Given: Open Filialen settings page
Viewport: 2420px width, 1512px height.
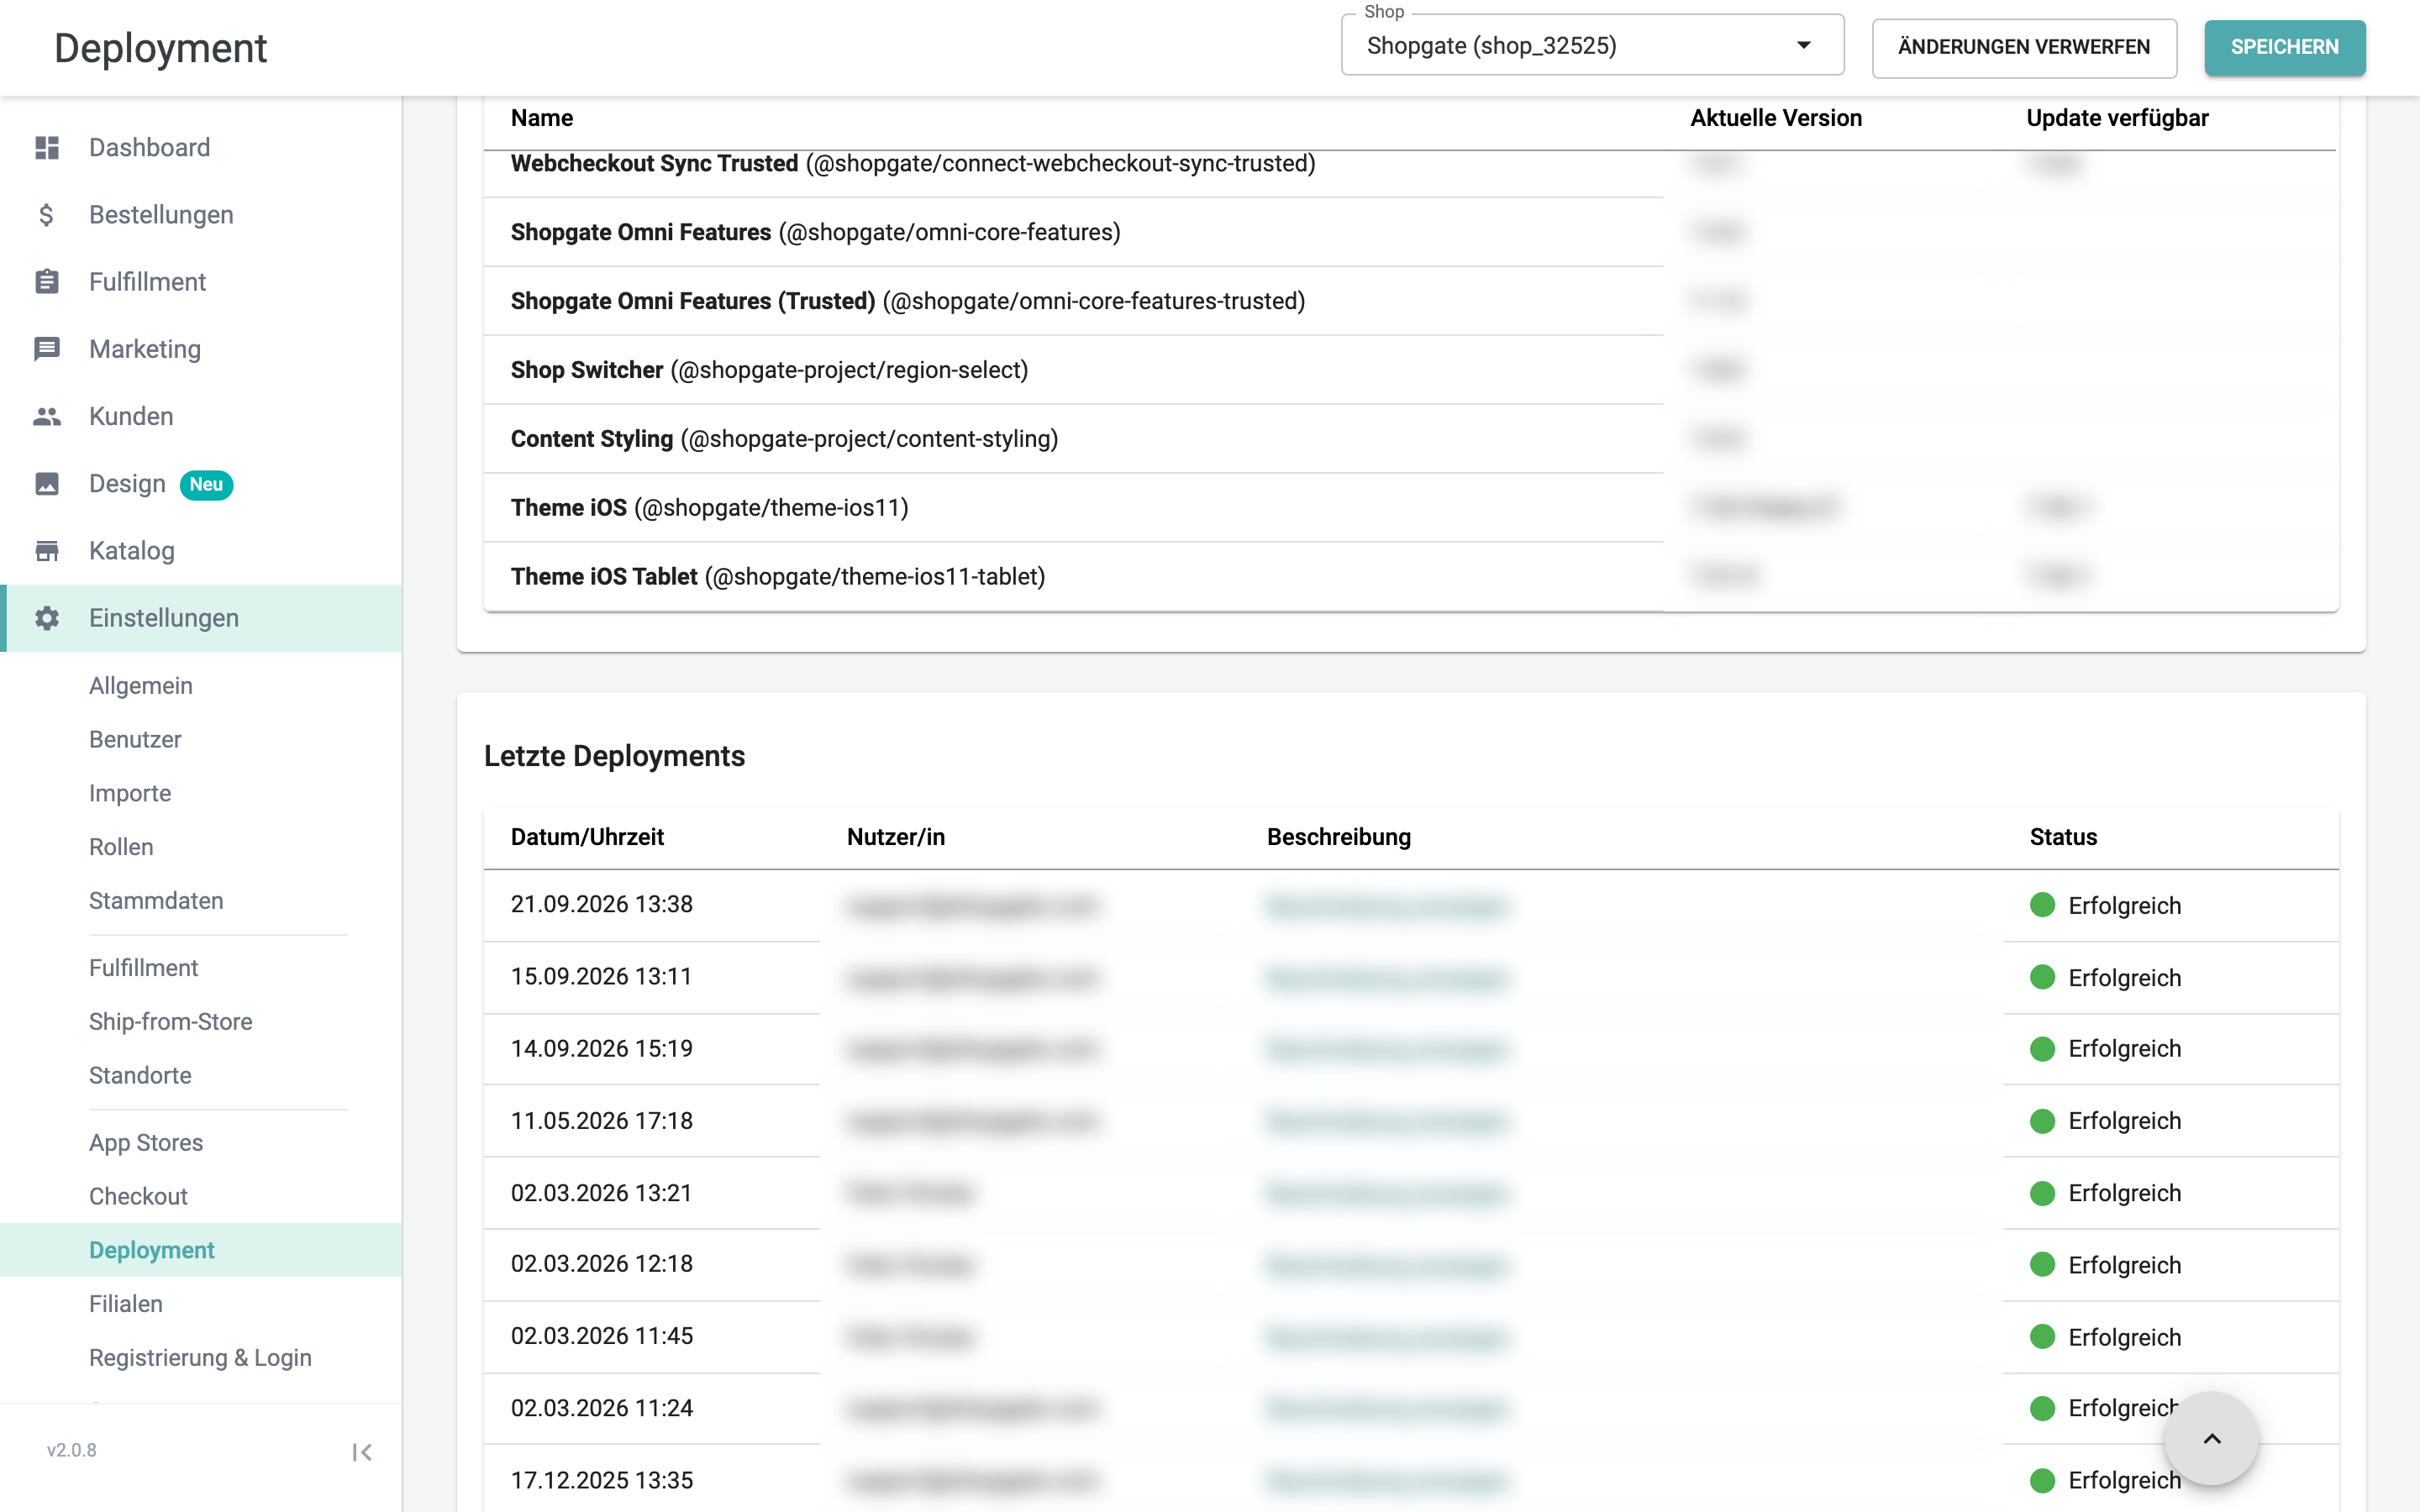Looking at the screenshot, I should [x=126, y=1305].
